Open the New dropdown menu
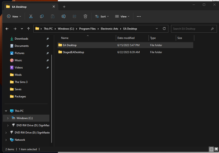219x153 pixels. point(14,16)
